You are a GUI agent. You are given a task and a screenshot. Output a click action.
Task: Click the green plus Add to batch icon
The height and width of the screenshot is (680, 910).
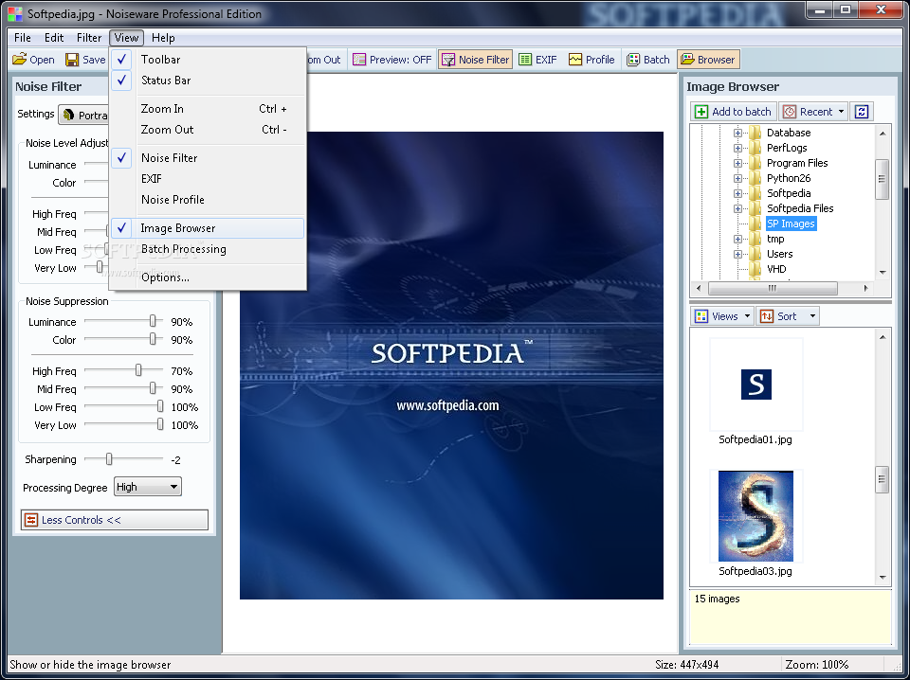(701, 112)
